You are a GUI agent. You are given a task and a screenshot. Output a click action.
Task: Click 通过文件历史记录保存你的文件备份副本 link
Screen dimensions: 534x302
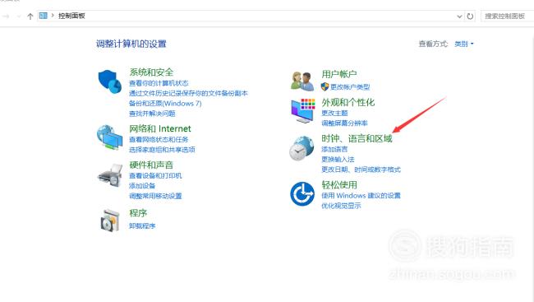coord(188,93)
